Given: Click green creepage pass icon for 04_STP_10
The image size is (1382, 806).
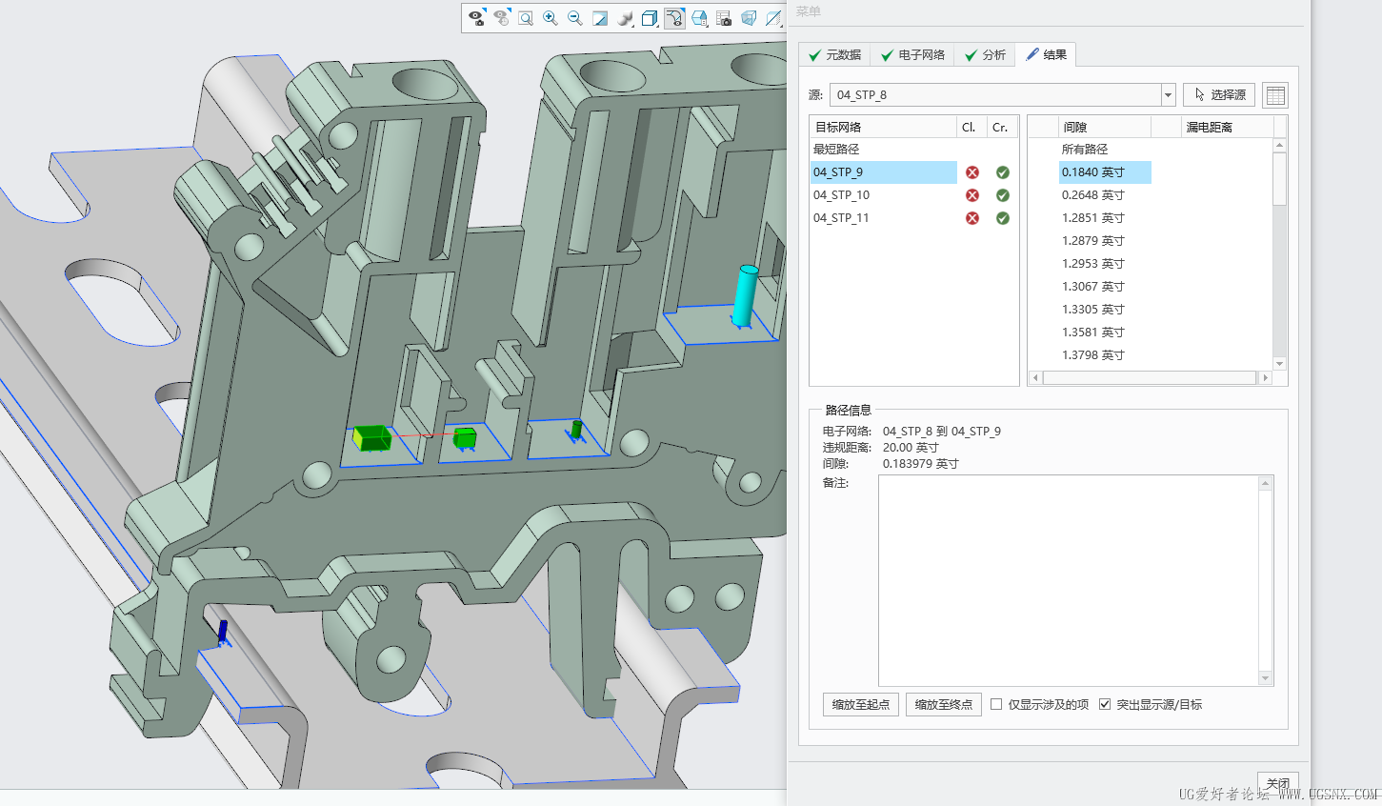Looking at the screenshot, I should 1003,195.
